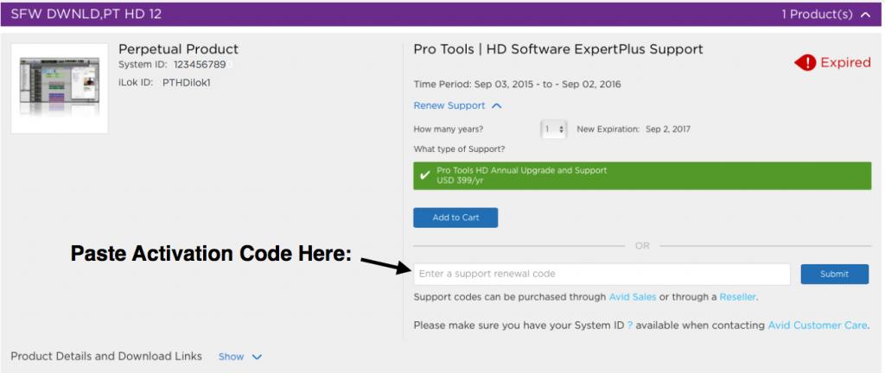The image size is (885, 373).
Task: Open the Avid Sales link
Action: point(632,297)
